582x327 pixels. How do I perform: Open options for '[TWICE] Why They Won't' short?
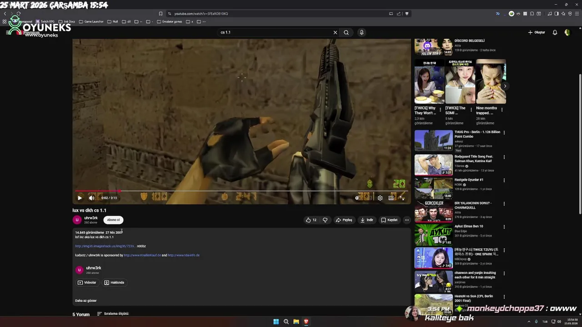coord(440,110)
